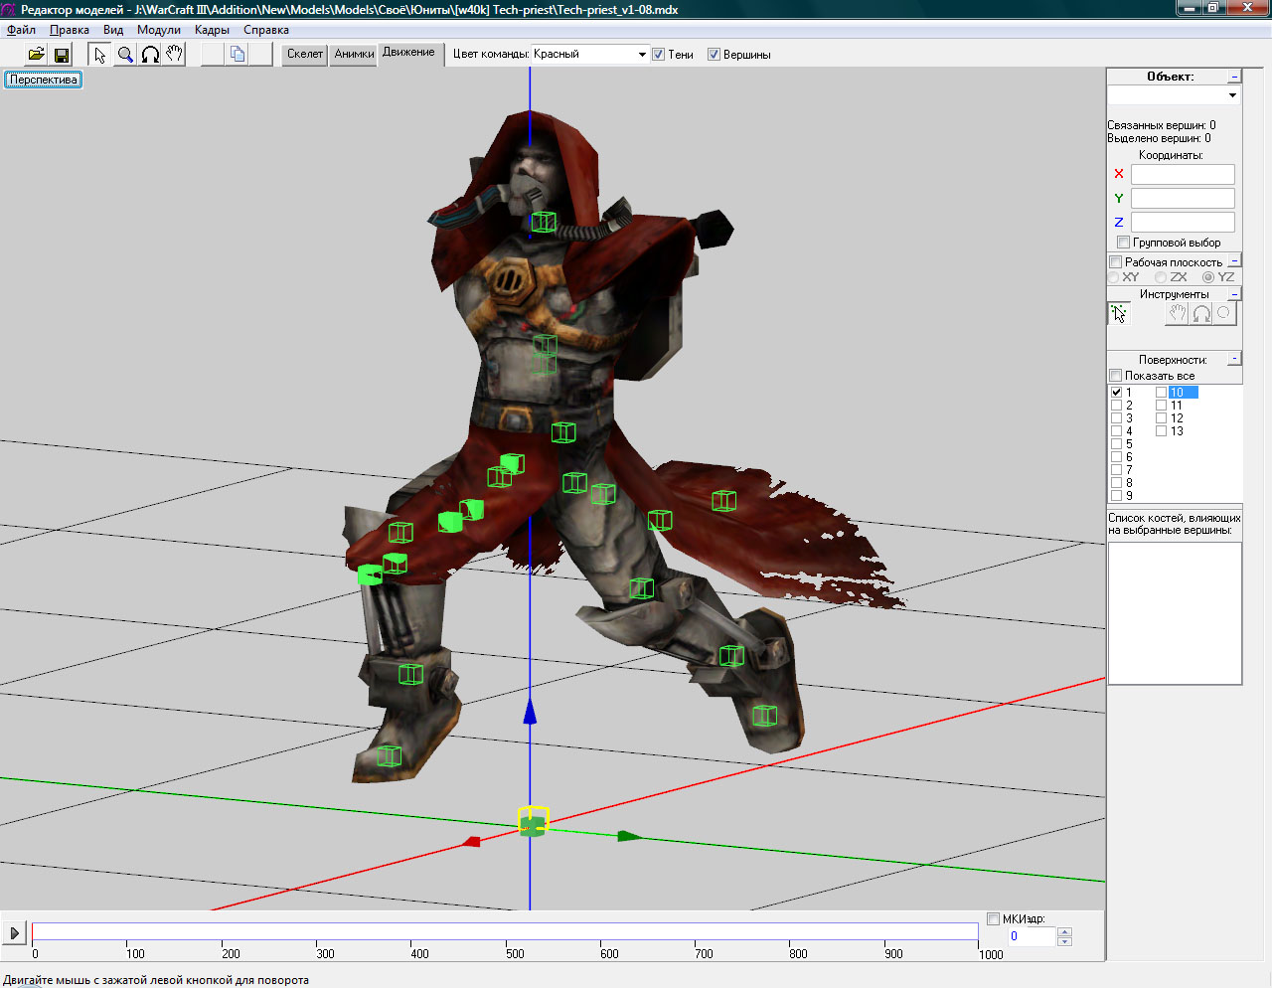1272x988 pixels.
Task: Enable the Показать все checkbox
Action: (1116, 376)
